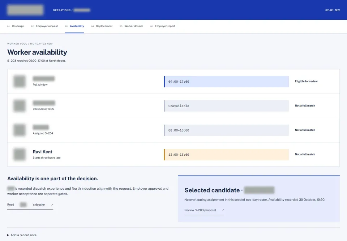Click Ravi Kent's avatar thumbnail
This screenshot has width=347, height=241.
20,154
